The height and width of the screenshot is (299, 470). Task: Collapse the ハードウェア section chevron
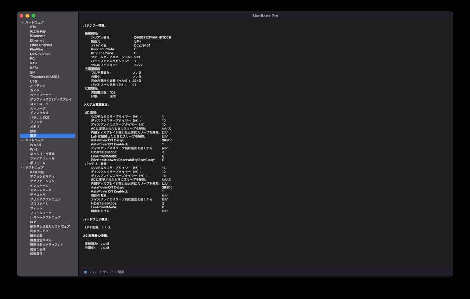click(x=23, y=22)
